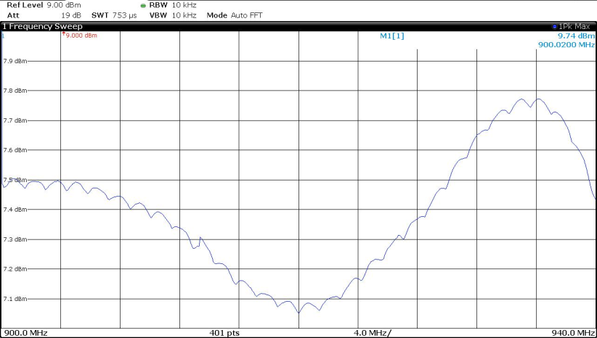Click the green dot beside RBW

[143, 6]
